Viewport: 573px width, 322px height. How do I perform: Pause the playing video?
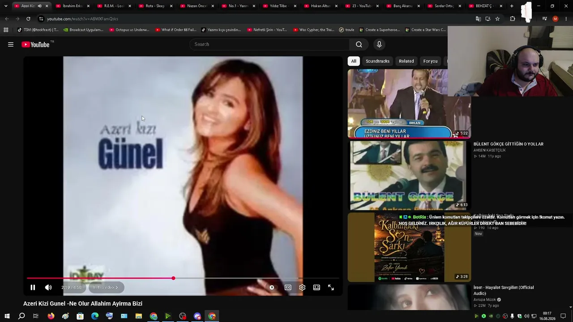[x=33, y=288]
